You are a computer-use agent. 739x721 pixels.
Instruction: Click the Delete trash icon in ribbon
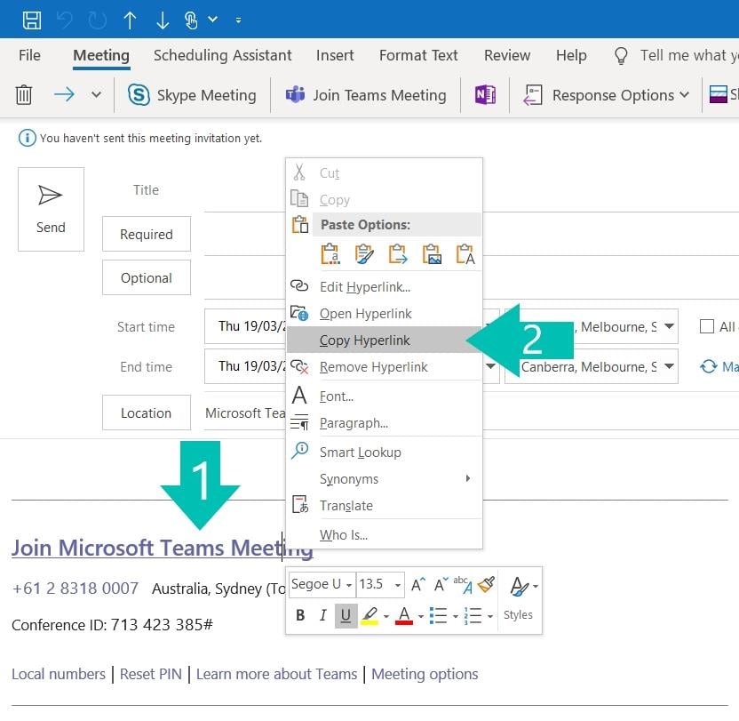[25, 95]
